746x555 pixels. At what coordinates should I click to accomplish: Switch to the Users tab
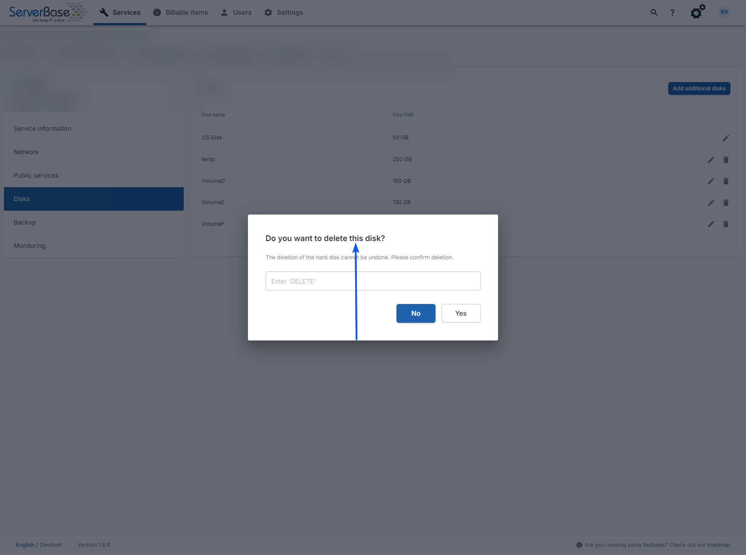click(236, 13)
